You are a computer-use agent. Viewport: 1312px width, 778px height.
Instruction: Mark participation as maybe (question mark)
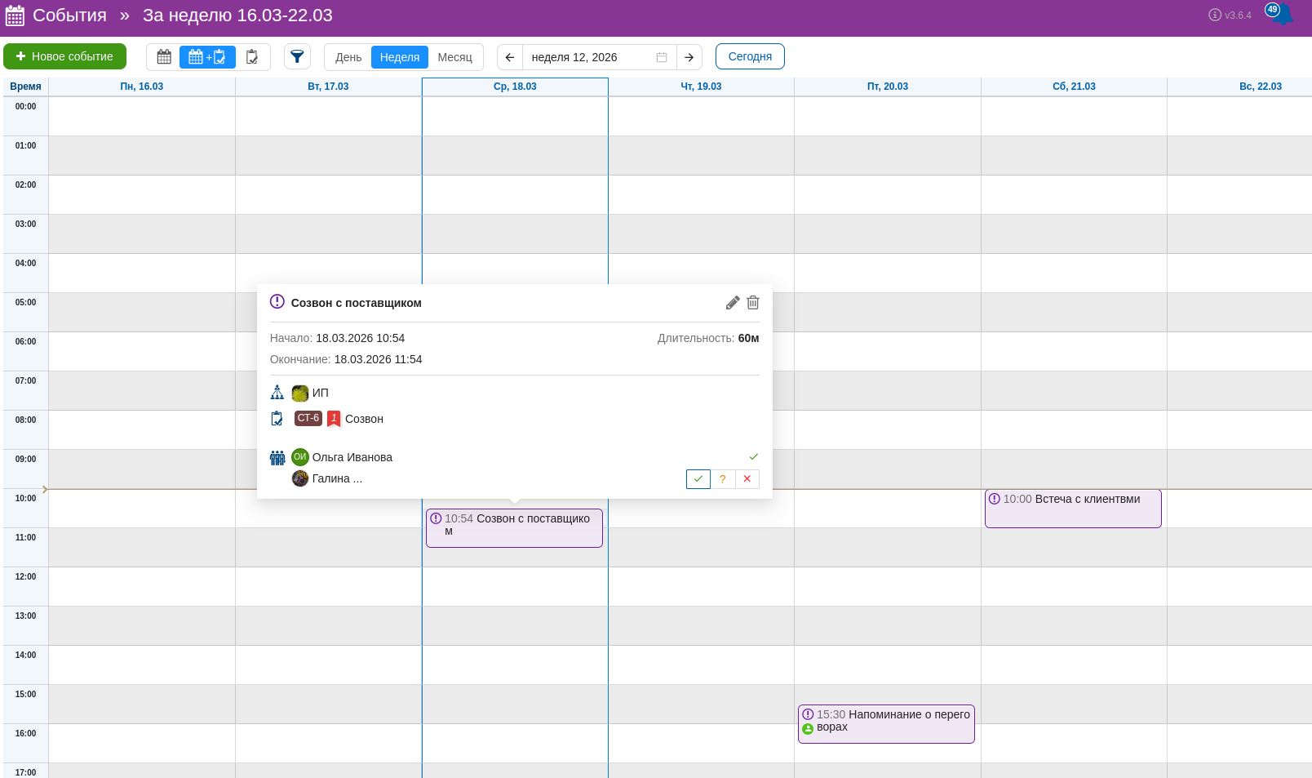click(723, 479)
